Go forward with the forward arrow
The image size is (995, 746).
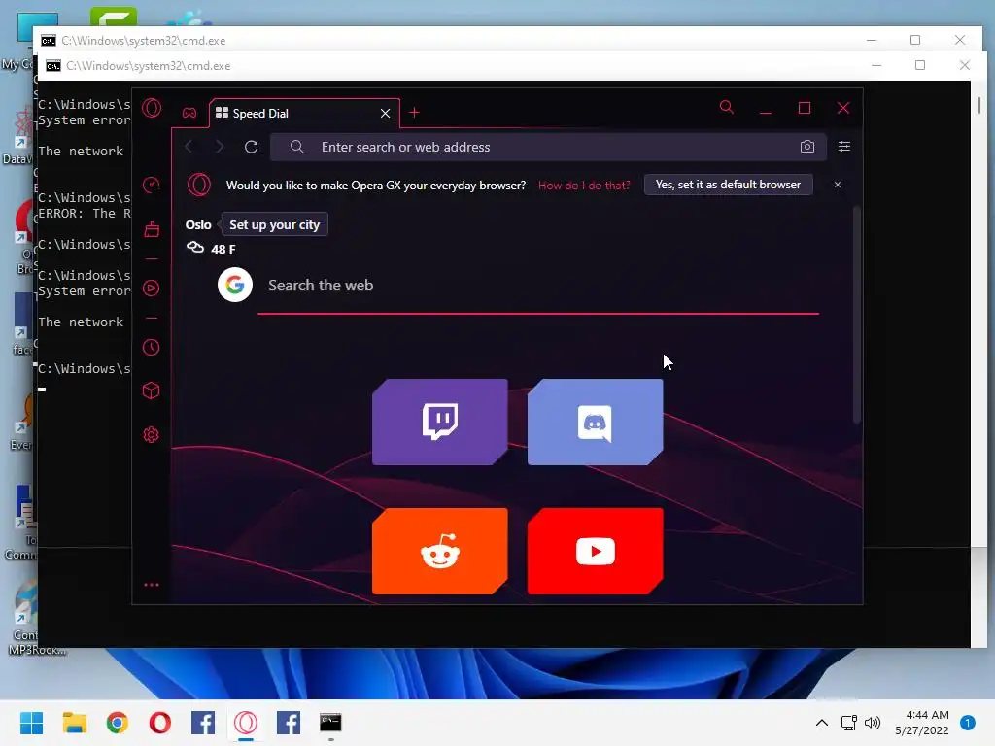pos(220,147)
